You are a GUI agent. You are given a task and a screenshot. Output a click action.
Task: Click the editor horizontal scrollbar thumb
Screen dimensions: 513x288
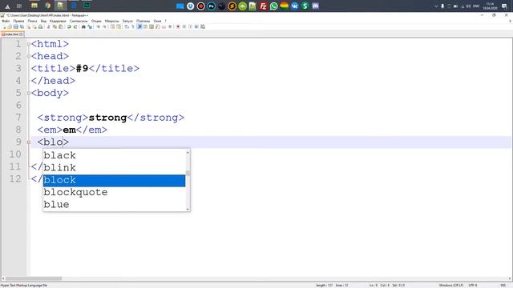coord(34,278)
